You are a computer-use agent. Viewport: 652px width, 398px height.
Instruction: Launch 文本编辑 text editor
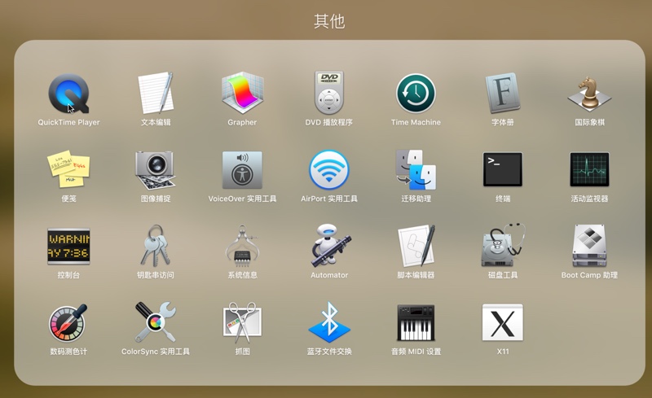tap(156, 94)
